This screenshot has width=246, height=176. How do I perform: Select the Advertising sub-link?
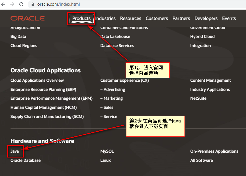113,89
